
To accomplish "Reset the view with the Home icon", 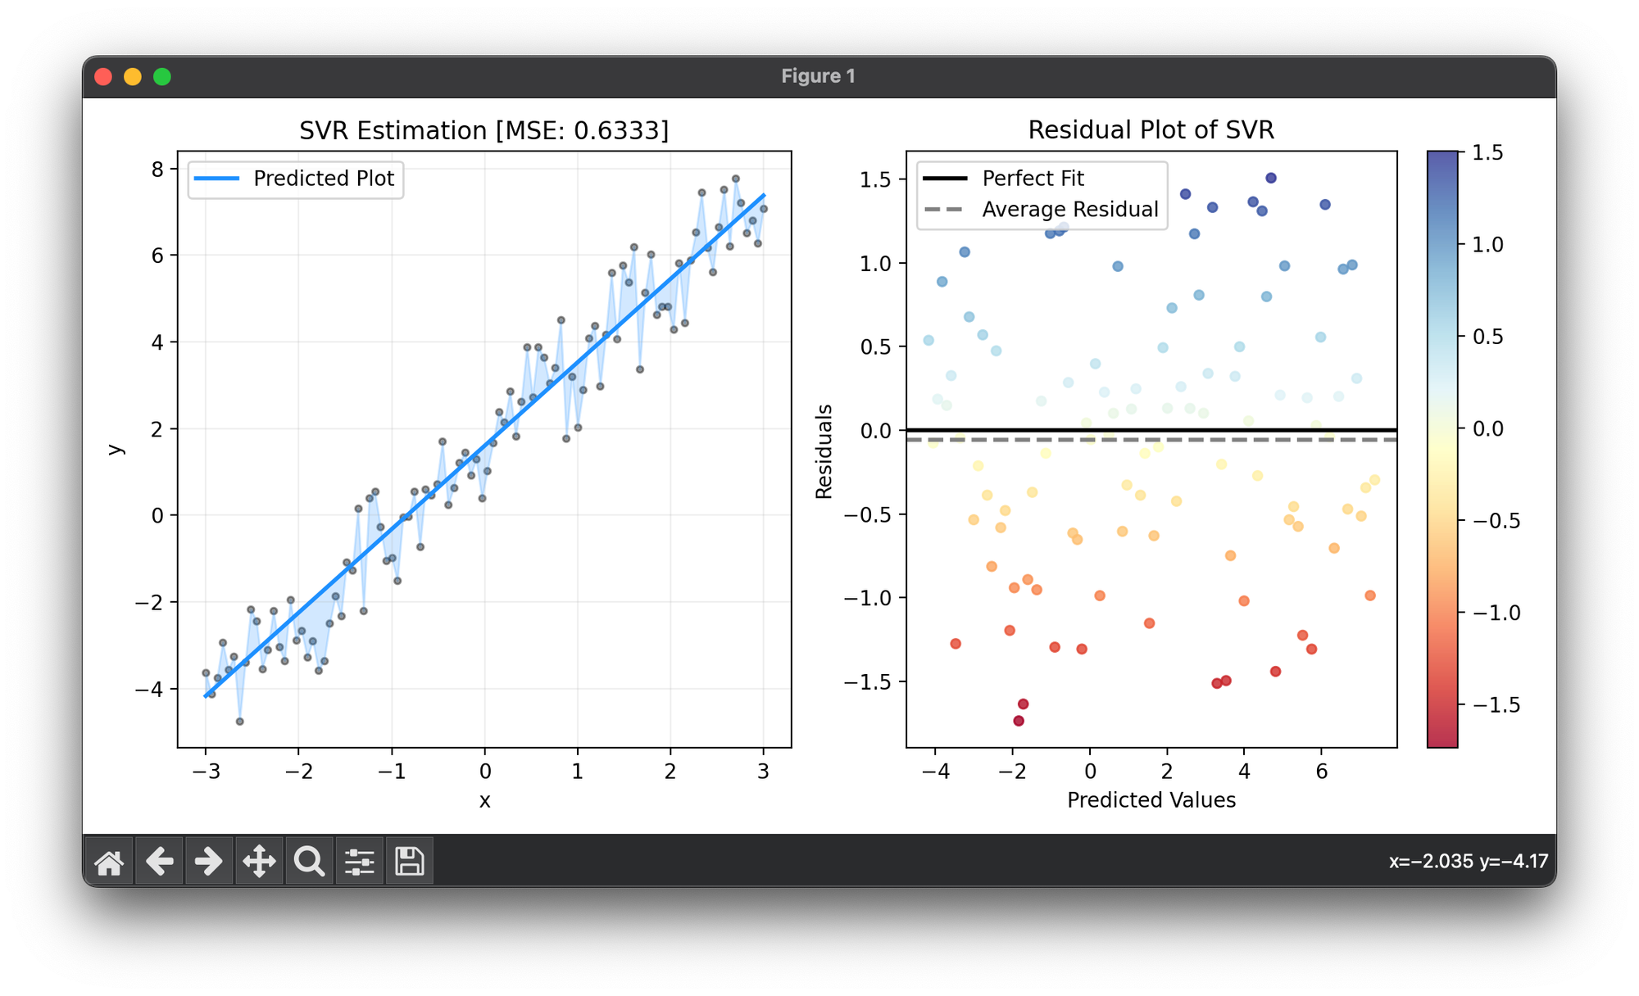I will click(109, 862).
